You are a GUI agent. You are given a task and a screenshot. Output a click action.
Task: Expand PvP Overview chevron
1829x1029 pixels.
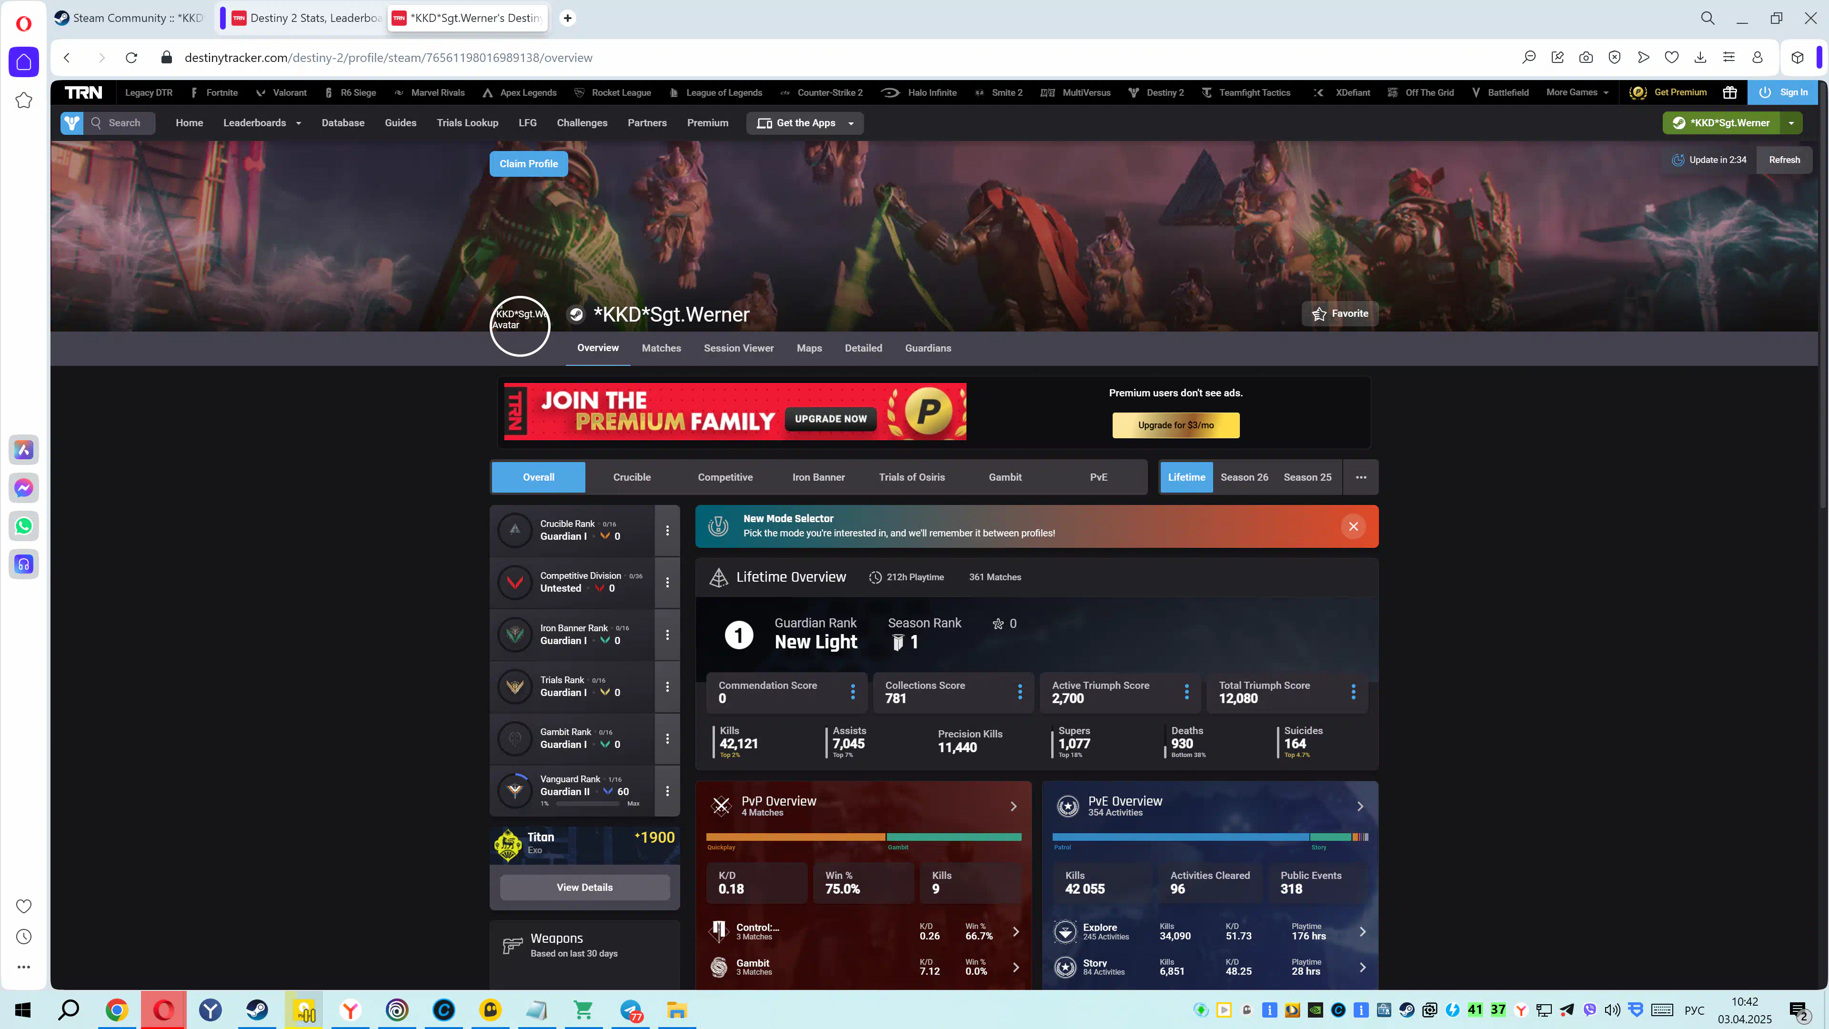tap(1013, 806)
